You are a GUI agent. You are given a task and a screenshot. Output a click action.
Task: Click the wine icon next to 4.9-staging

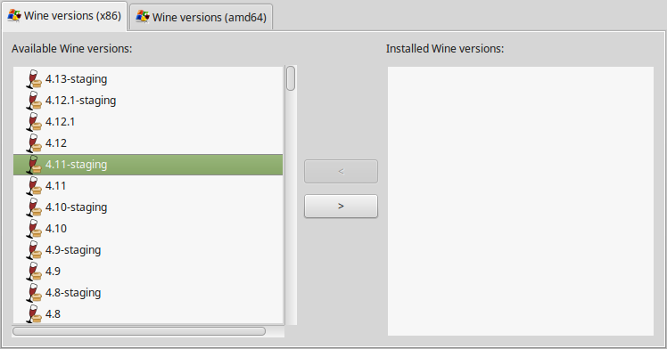click(34, 250)
